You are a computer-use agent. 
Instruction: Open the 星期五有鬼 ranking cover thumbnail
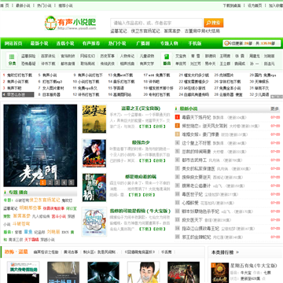point(219,273)
